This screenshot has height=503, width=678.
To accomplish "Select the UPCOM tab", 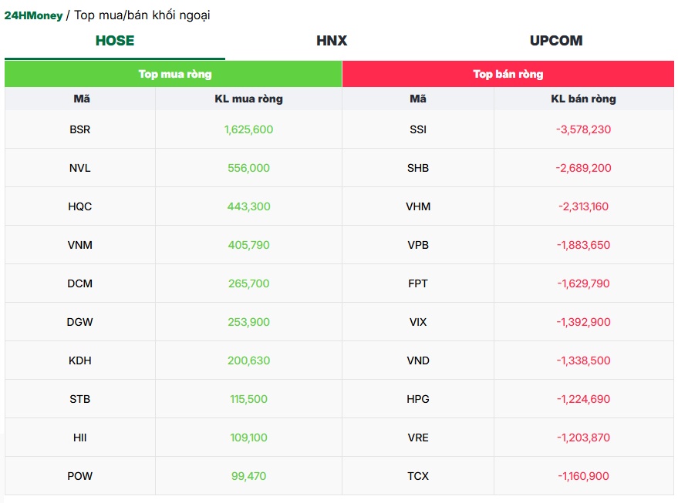I will pos(556,41).
